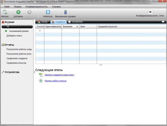Click the Начать работу класса link
The width and height of the screenshot is (167, 126).
point(55,81)
